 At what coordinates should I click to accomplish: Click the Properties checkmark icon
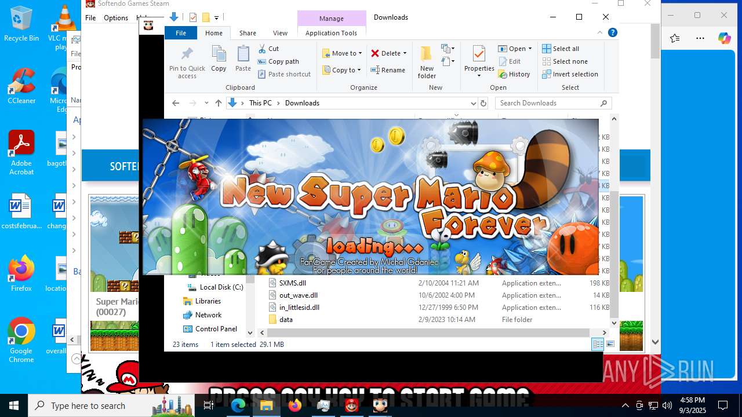tap(479, 54)
